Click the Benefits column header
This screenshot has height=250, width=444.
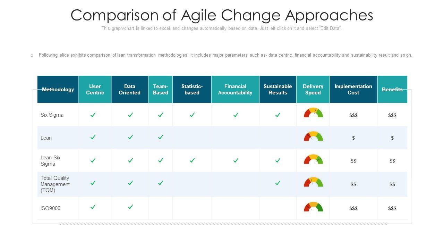[x=392, y=90]
